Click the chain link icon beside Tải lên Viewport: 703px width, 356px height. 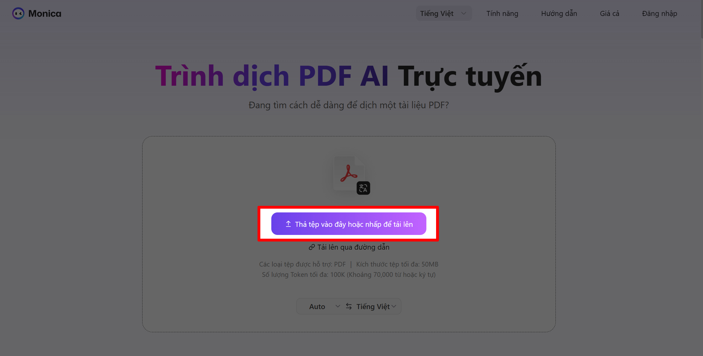pos(312,247)
